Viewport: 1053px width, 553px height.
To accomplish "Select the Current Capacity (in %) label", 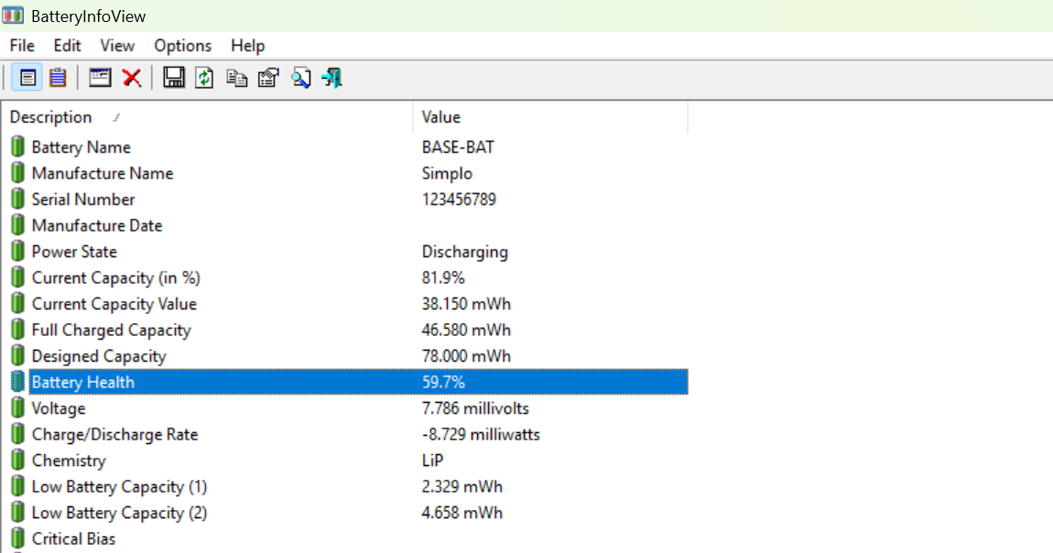I will click(x=116, y=277).
